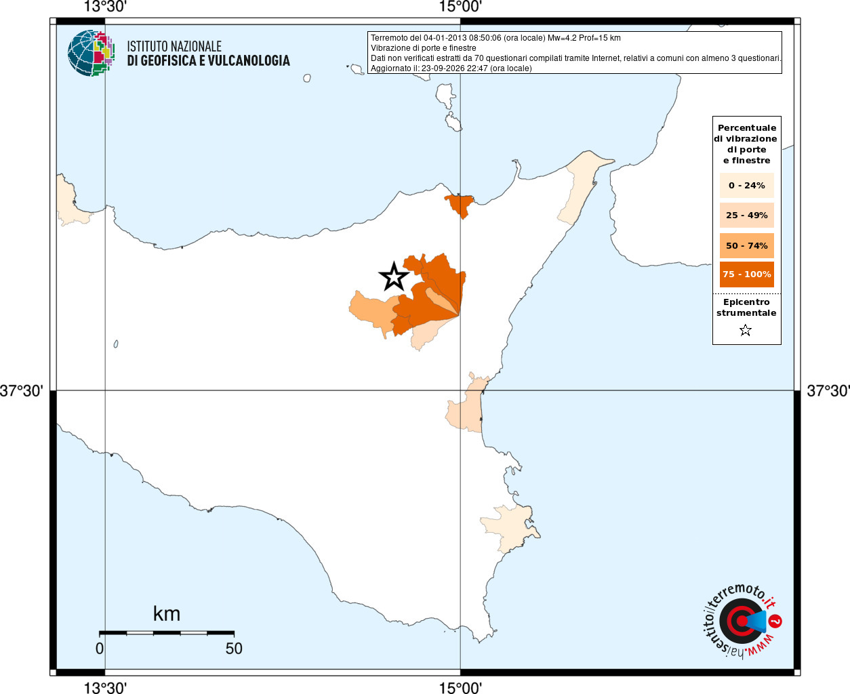Image resolution: width=850 pixels, height=694 pixels.
Task: Click the shaded Catania area on the east coast
Action: click(x=465, y=405)
